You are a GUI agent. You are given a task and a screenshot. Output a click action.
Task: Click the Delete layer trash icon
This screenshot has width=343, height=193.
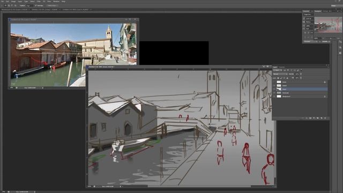[x=325, y=118]
